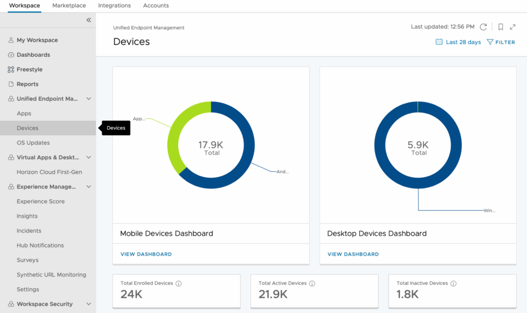Open View Dashboard for Mobile Devices

click(146, 254)
